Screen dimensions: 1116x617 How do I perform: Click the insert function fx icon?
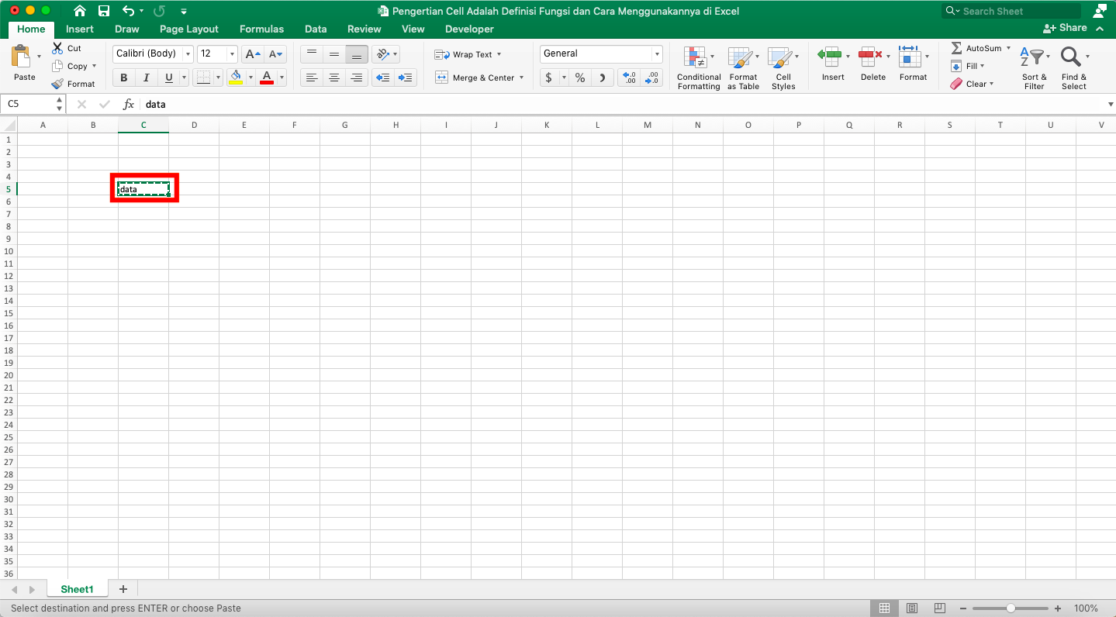tap(129, 105)
